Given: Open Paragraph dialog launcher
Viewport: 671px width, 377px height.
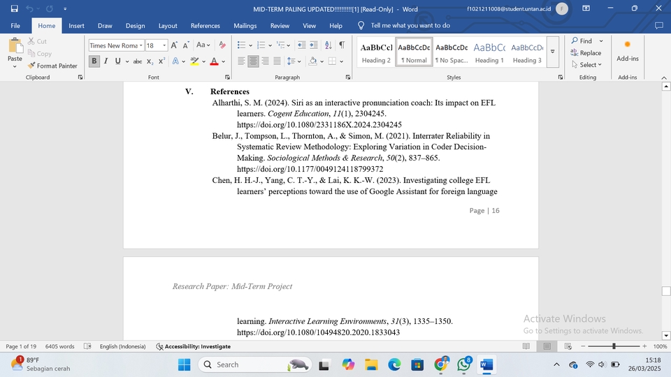Looking at the screenshot, I should 348,77.
